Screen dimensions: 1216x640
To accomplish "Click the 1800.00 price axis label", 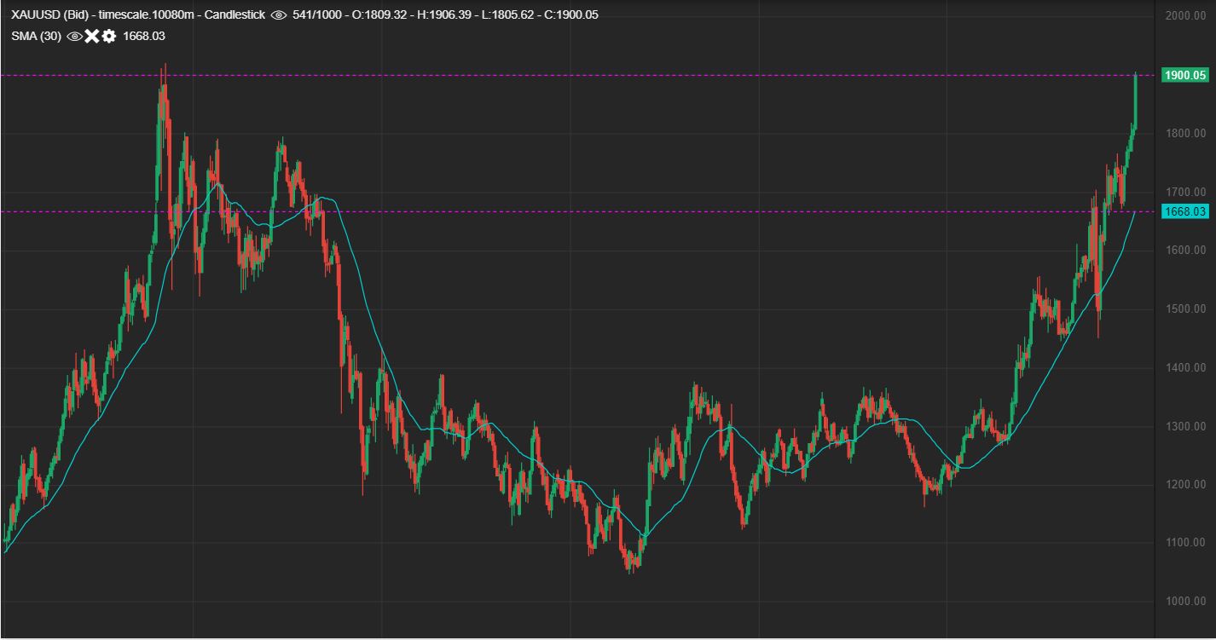I will click(1185, 134).
